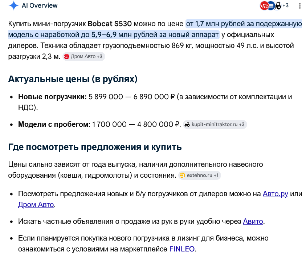The width and height of the screenshot is (306, 266).
Task: Open the red Drom favicon in source stack
Action: 264,6
